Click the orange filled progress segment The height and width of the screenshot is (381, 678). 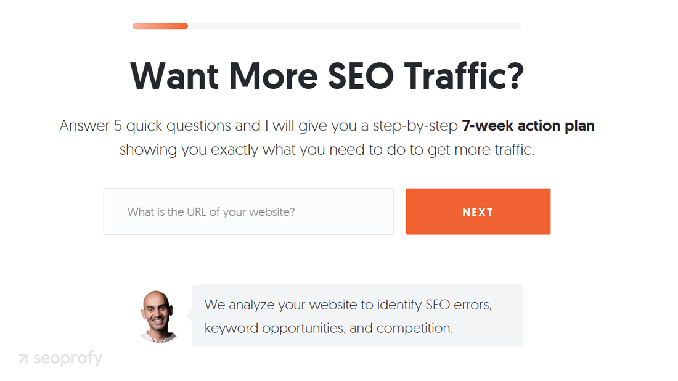pos(160,26)
